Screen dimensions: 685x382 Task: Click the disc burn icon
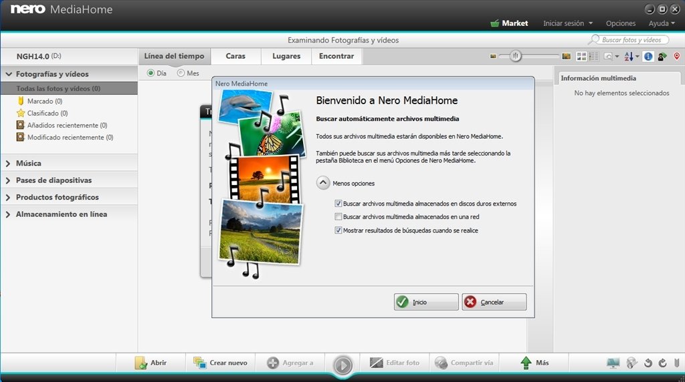(x=631, y=363)
